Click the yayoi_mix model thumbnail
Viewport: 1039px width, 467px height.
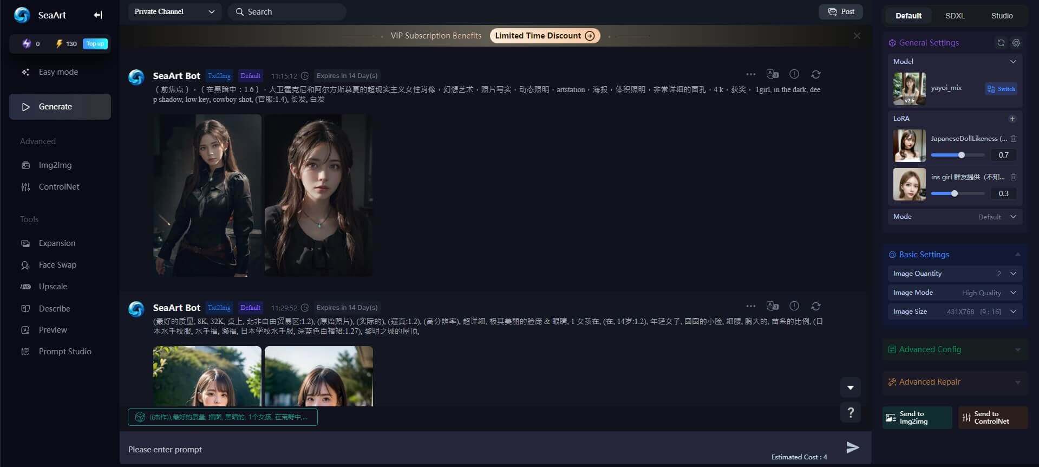(910, 89)
